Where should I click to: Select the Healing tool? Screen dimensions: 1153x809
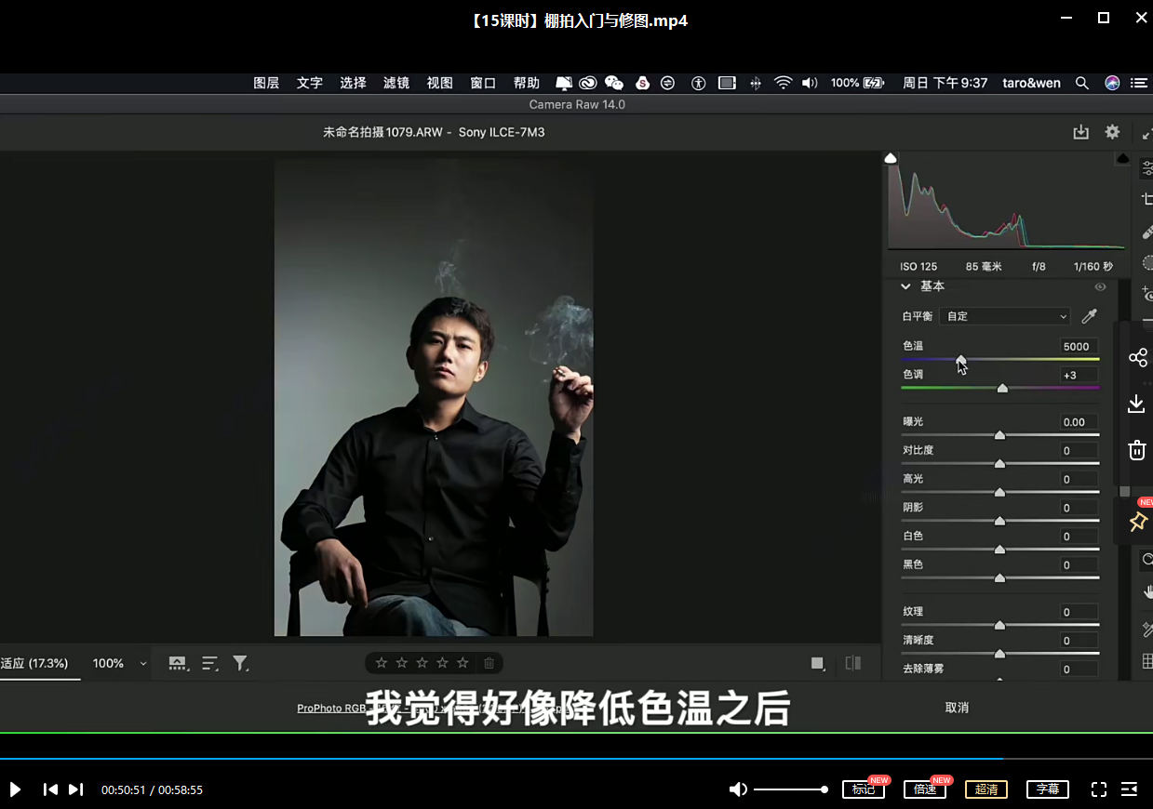1146,231
